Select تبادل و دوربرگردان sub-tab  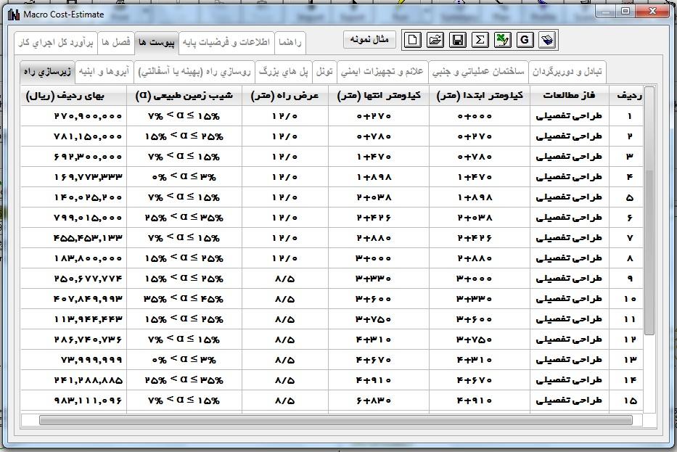[567, 71]
